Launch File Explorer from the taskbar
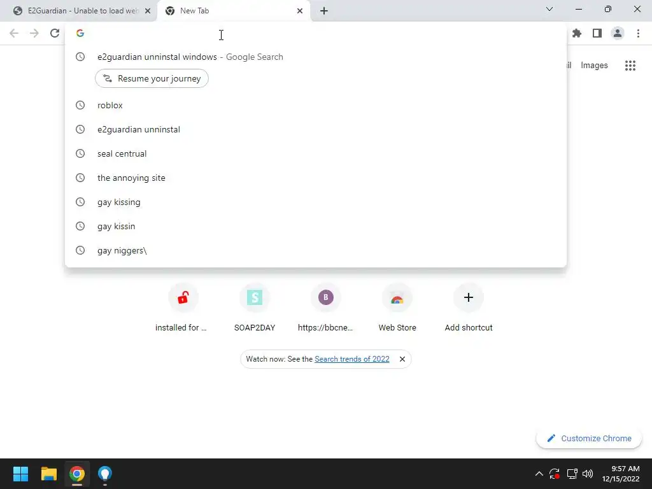Viewport: 652px width, 489px height. click(48, 474)
